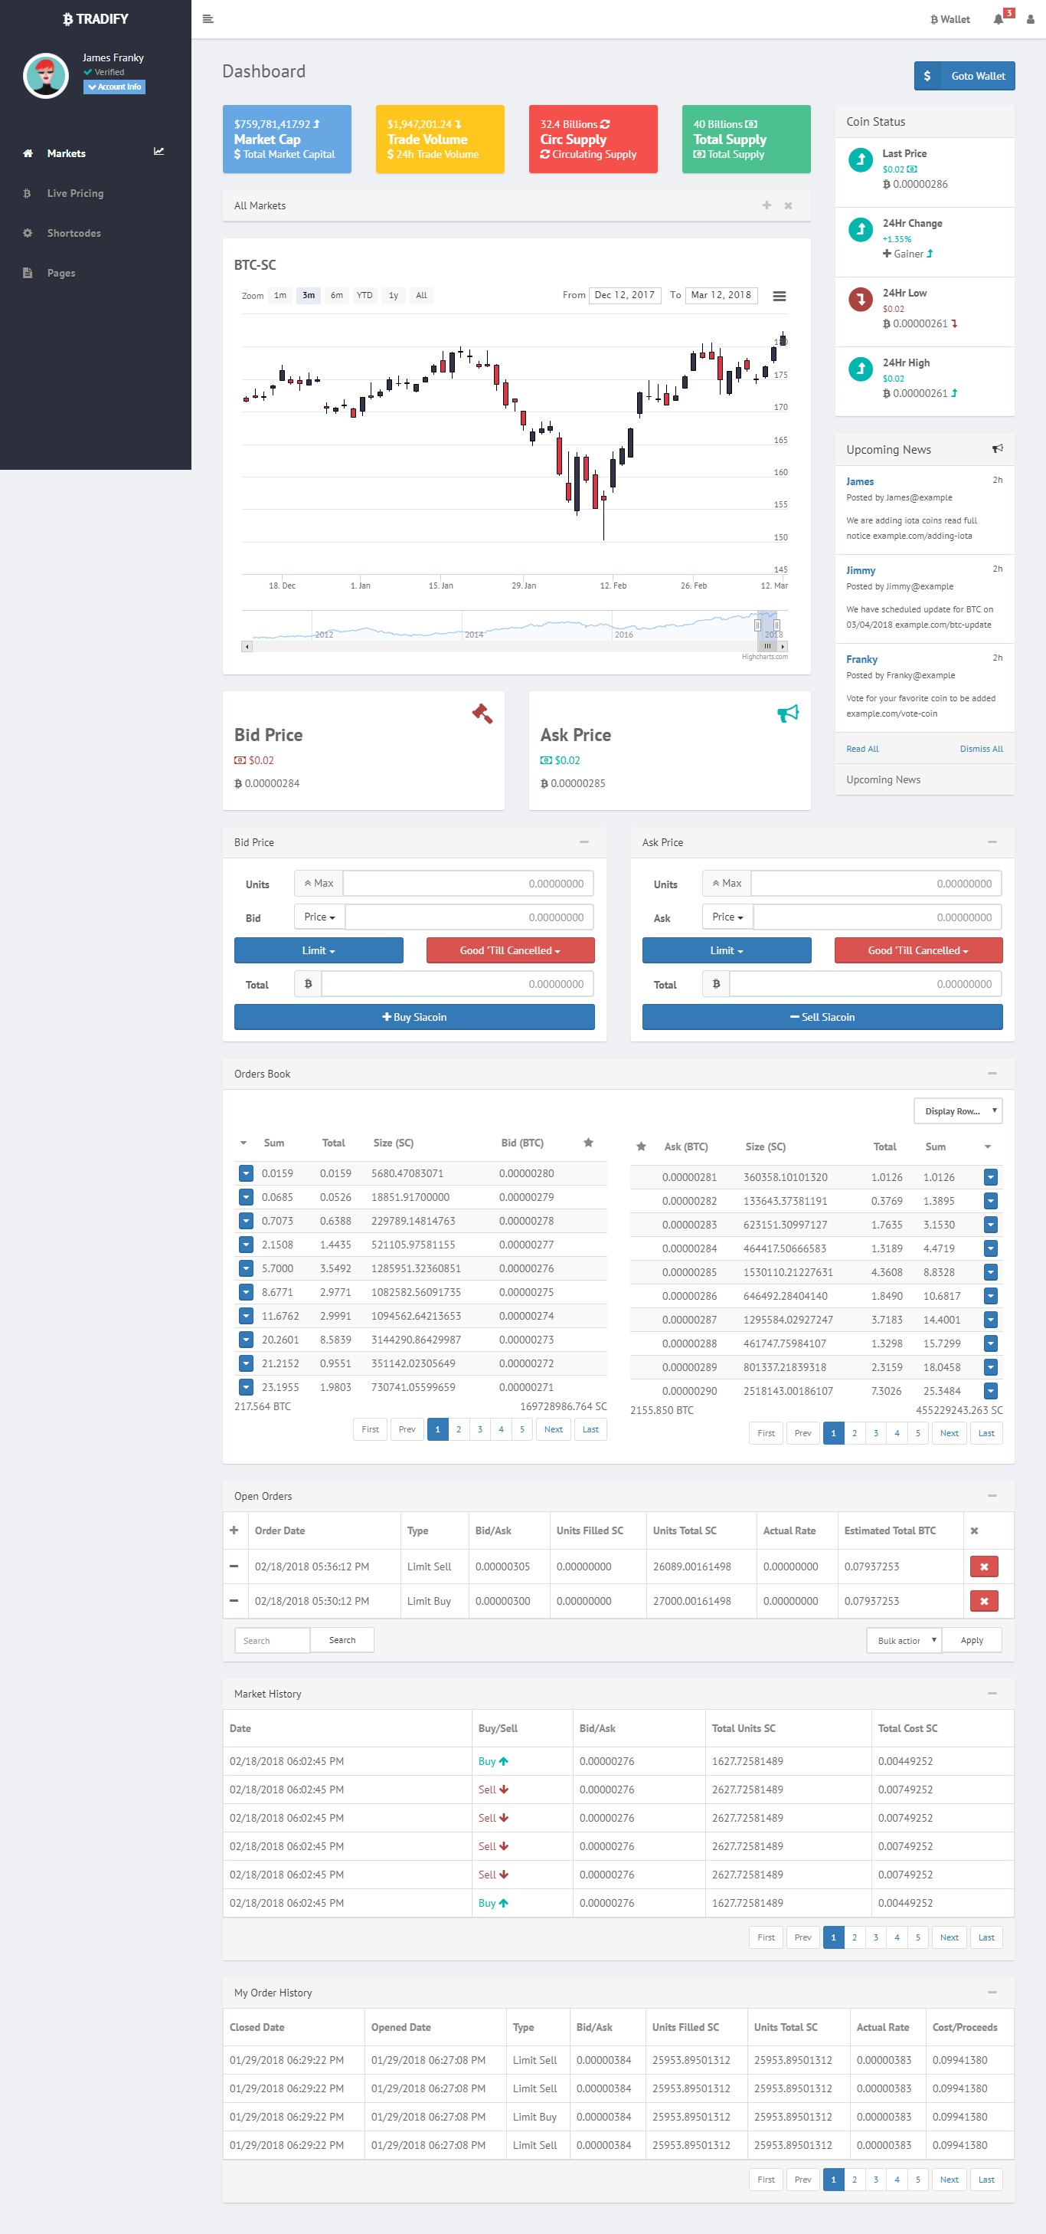Open the Bid Price dropdown
The image size is (1046, 2234).
tap(320, 917)
